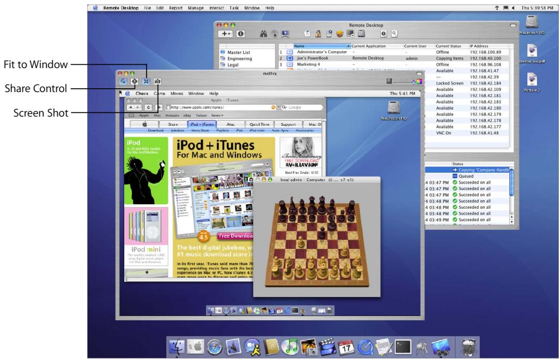This screenshot has width=560, height=359.
Task: Open the add (+) dropdown in Remote Desktop
Action: [226, 34]
